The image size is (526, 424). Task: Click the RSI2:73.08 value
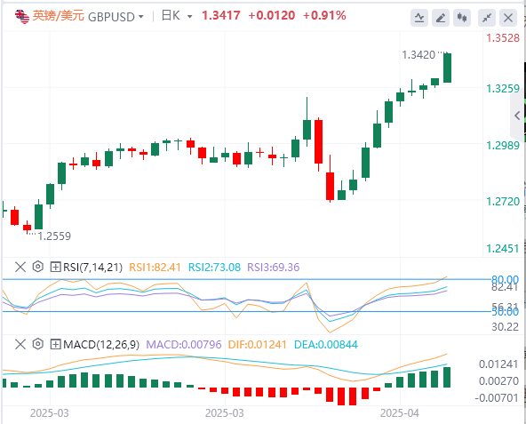click(214, 268)
